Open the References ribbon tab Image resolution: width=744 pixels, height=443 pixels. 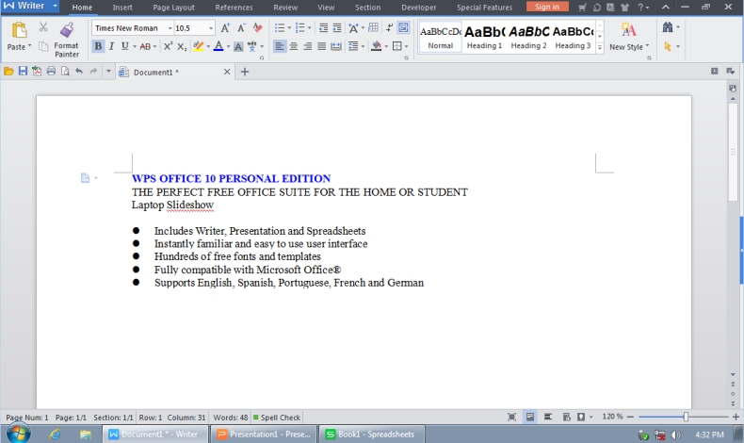pyautogui.click(x=234, y=8)
